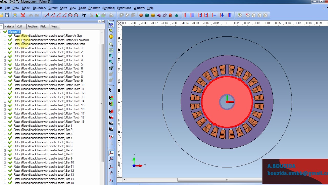Click the pin icon on the project panel

(x=99, y=21)
